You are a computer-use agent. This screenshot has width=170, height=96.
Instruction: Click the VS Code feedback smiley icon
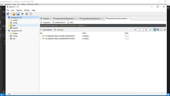(168, 95)
